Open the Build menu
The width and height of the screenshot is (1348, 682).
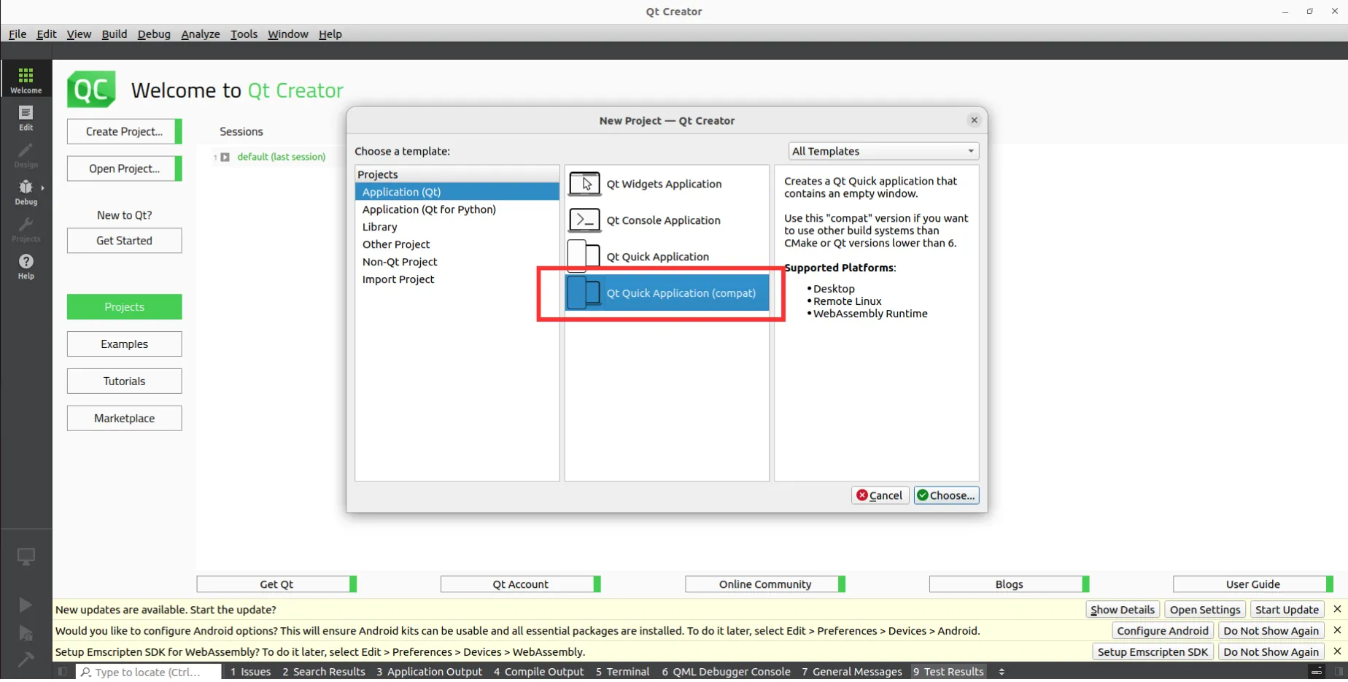coord(114,34)
